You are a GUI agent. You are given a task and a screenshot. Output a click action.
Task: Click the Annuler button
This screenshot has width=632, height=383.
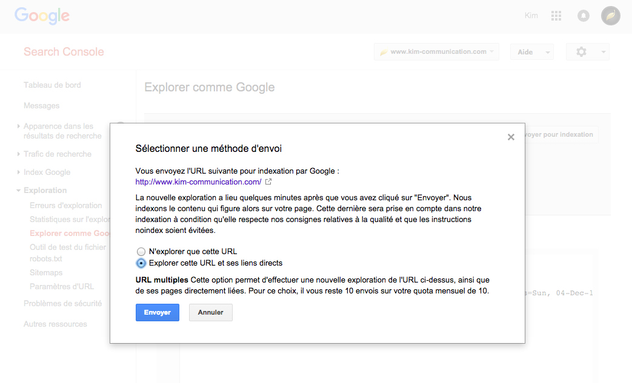[210, 313]
